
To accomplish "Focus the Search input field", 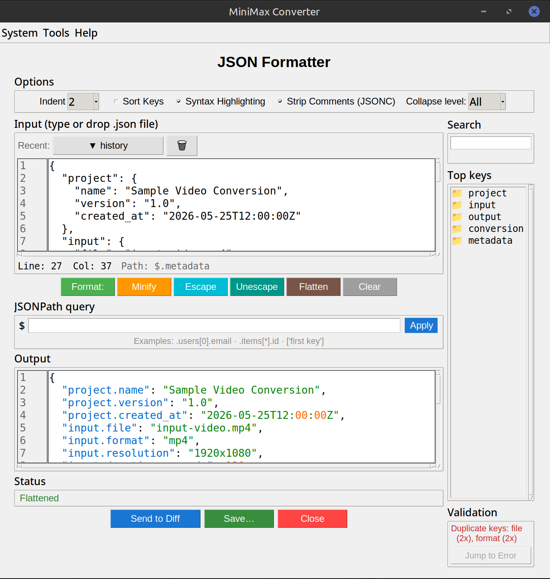I will 491,143.
